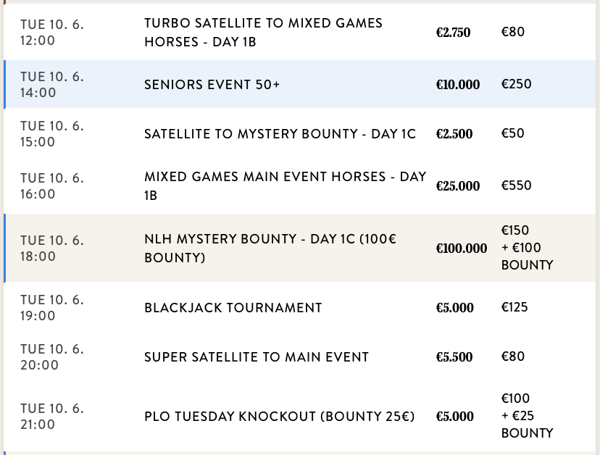Select the €10.000 guarantee for Seniors Event

pos(457,85)
